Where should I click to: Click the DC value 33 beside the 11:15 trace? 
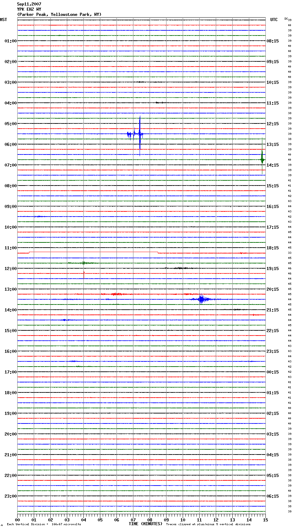290,253
